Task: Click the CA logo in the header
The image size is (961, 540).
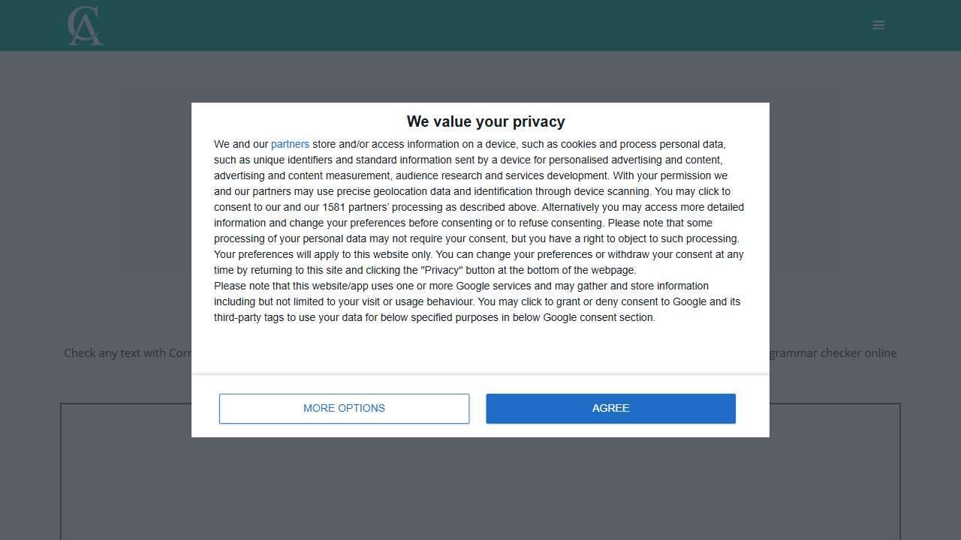Action: point(85,25)
